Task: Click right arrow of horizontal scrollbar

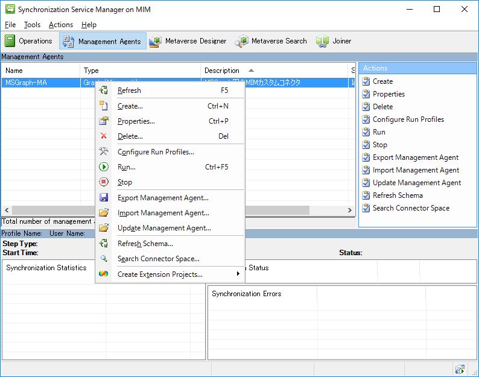Action: coord(350,210)
